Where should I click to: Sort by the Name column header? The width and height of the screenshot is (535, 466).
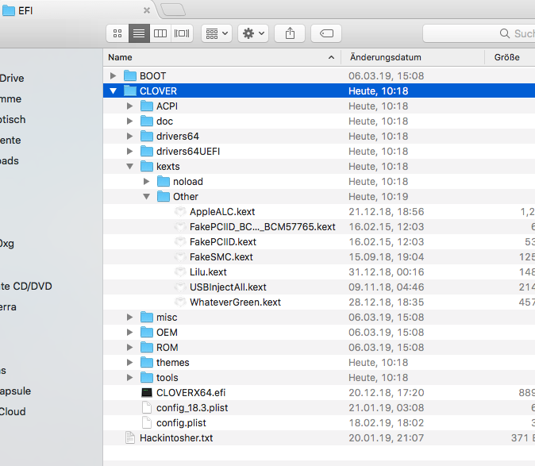pos(221,57)
